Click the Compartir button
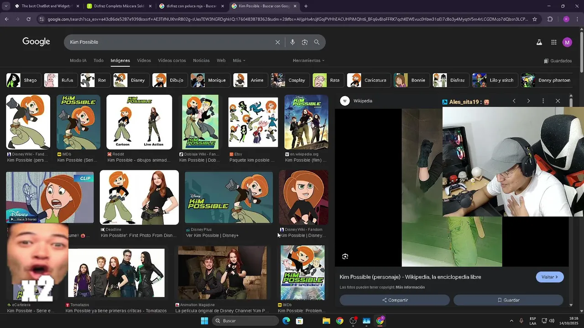584x328 pixels. (395, 300)
